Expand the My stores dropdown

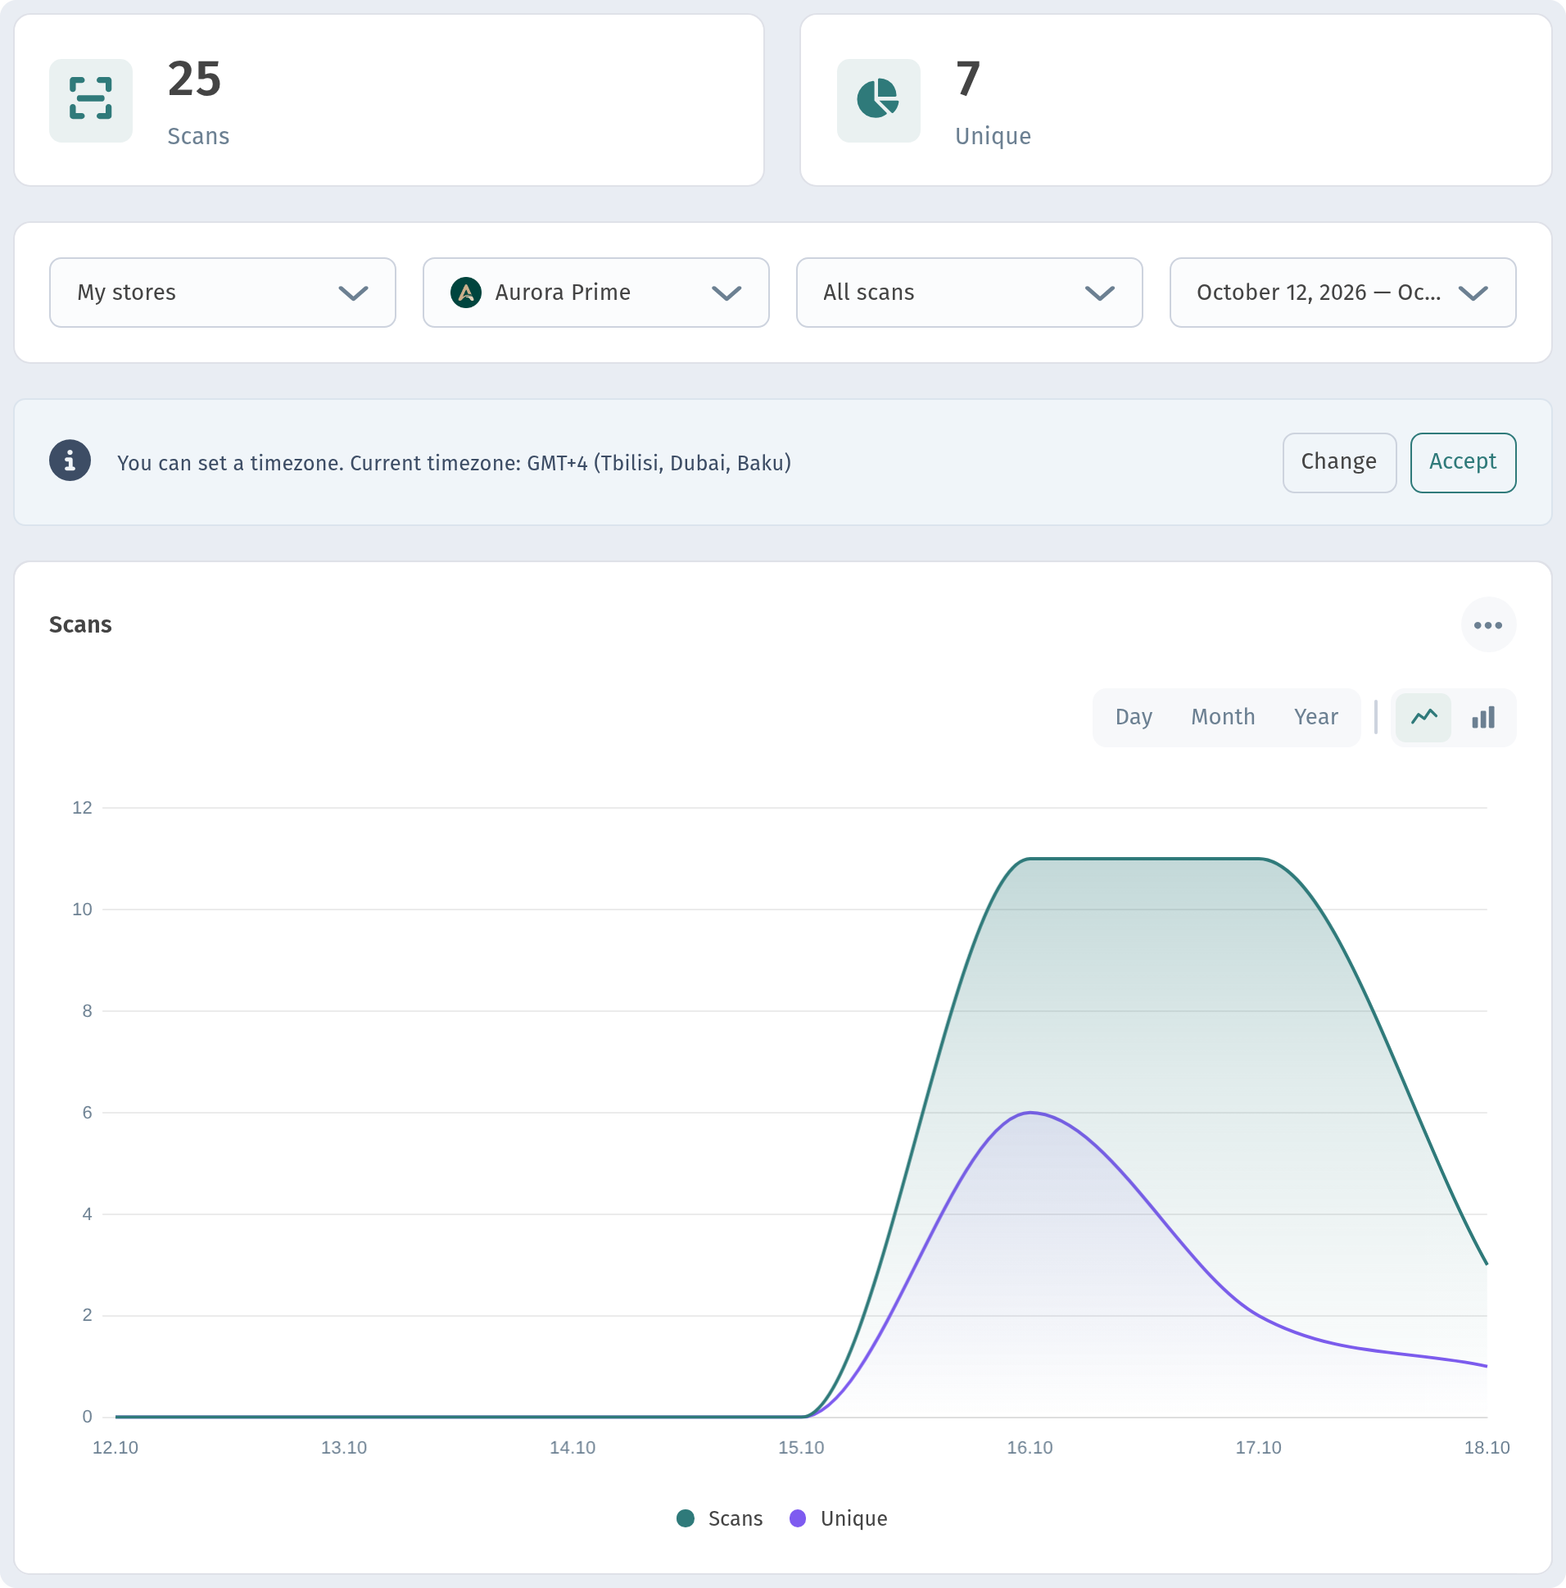pos(223,293)
